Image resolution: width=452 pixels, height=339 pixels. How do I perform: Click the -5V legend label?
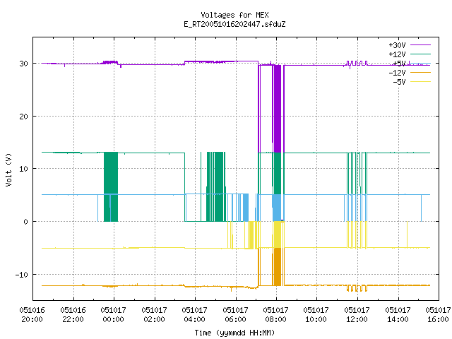pos(399,82)
